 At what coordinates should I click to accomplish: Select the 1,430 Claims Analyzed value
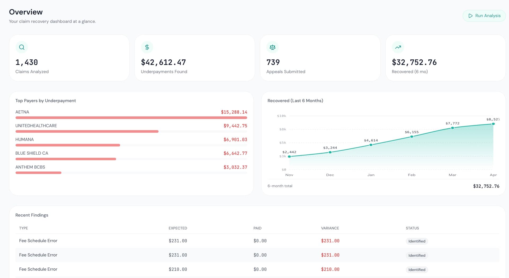click(27, 62)
